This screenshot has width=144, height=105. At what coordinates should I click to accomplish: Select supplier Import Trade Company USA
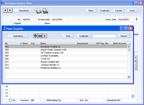tap(66, 50)
